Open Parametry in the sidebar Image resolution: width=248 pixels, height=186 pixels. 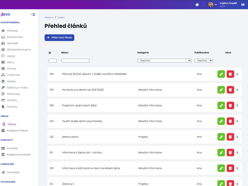coord(13,94)
